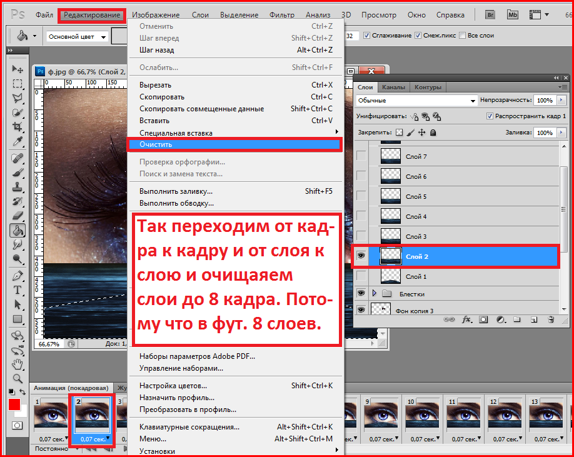Open the red foreground color swatch

pyautogui.click(x=14, y=404)
